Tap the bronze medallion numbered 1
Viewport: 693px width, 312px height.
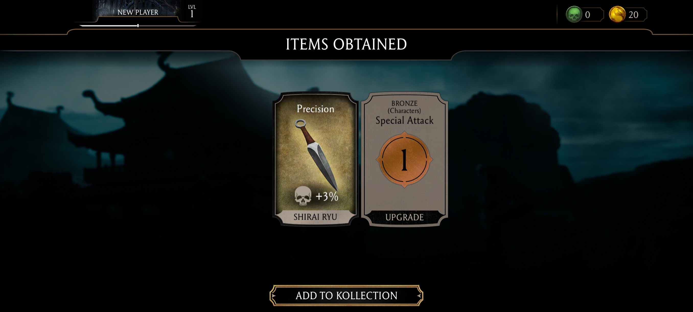404,160
